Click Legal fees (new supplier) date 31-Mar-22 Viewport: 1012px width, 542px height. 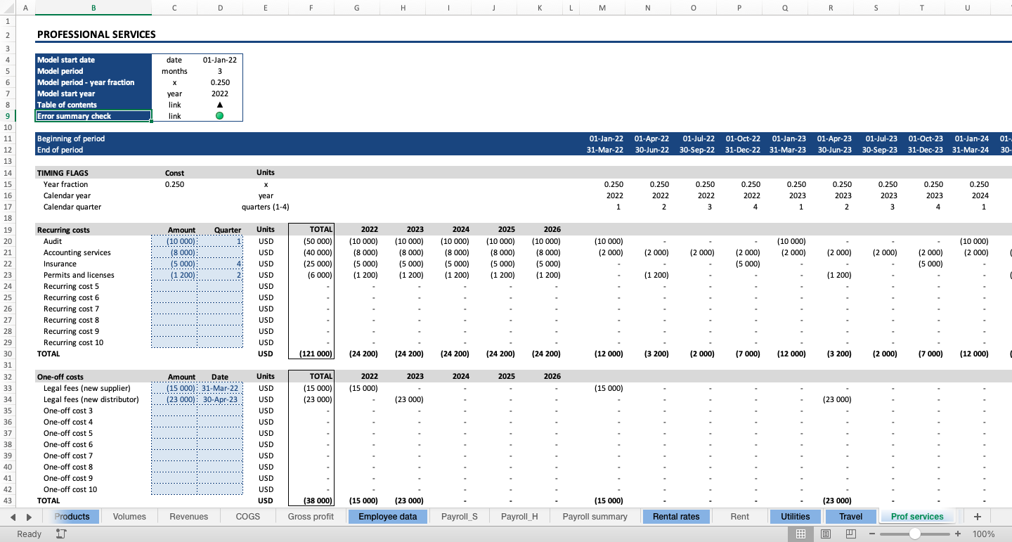coord(220,388)
